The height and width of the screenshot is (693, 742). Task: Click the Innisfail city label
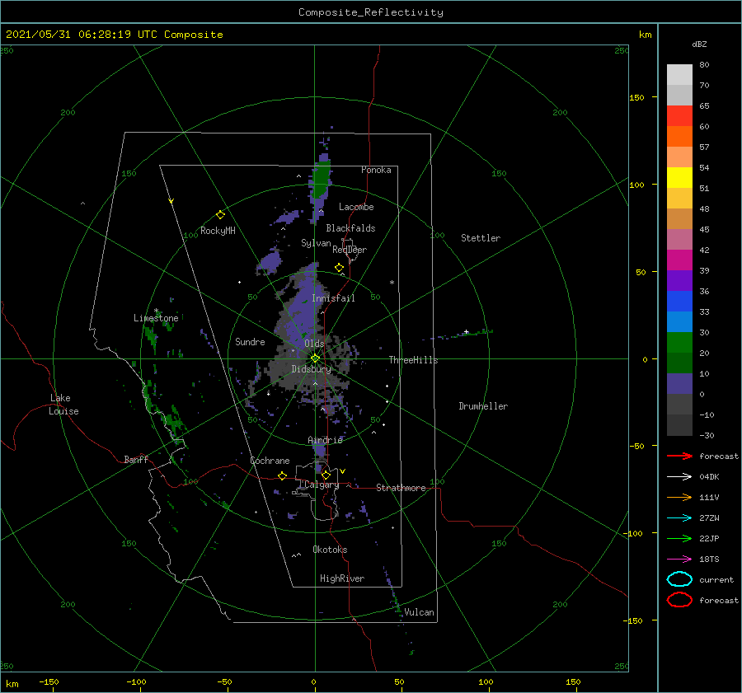(333, 298)
